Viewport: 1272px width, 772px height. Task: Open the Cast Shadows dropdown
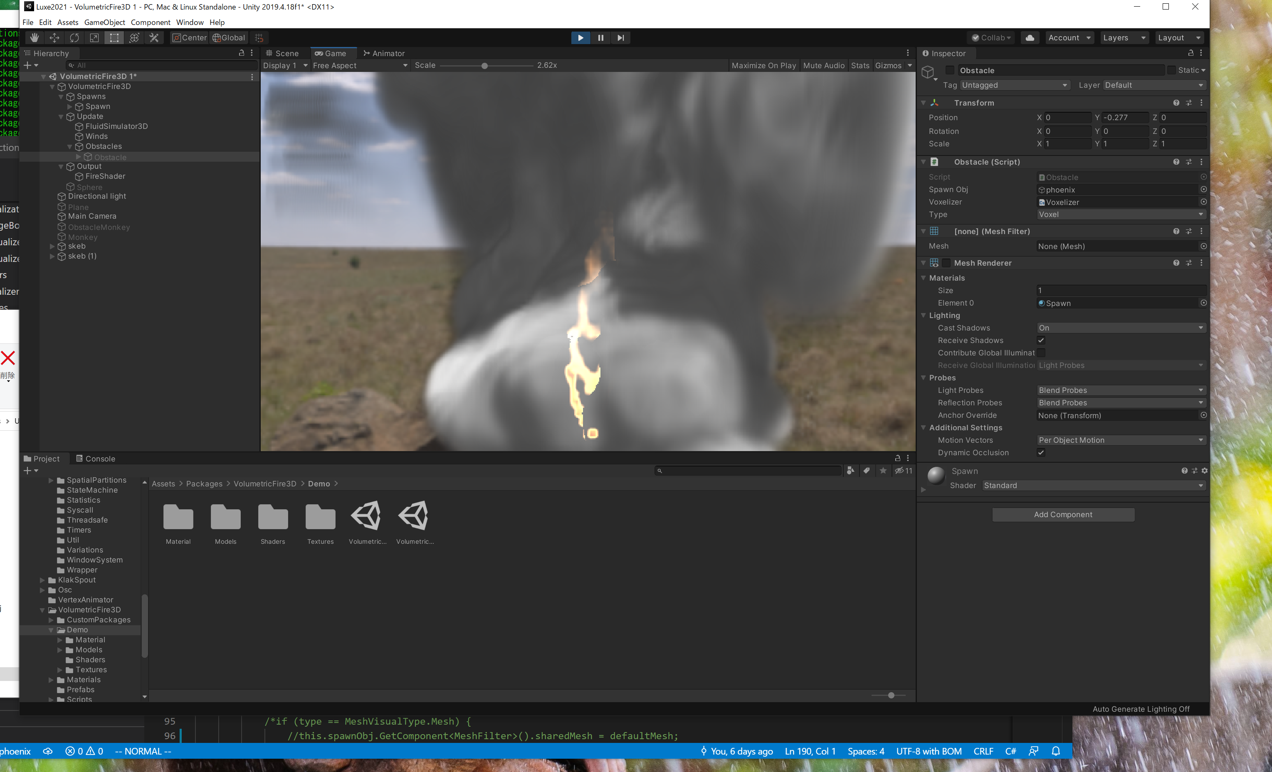[x=1120, y=328]
